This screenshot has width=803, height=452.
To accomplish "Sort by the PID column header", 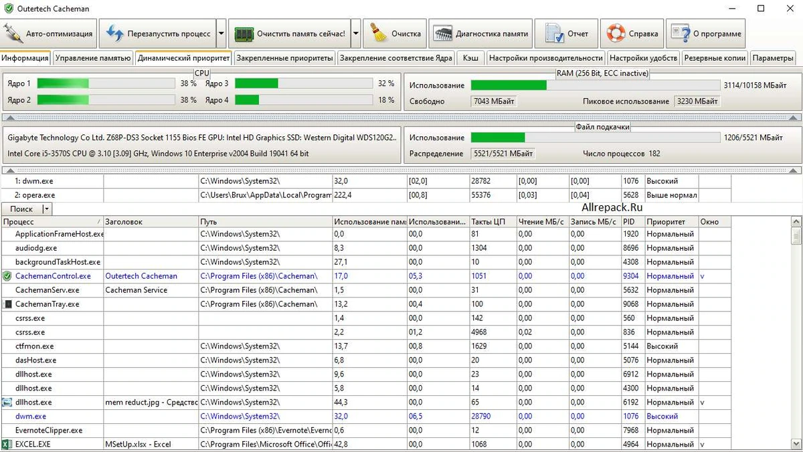I will point(632,221).
